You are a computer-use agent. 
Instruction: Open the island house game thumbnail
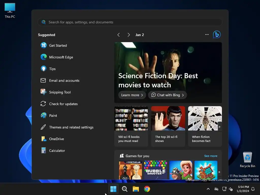[x=206, y=170]
